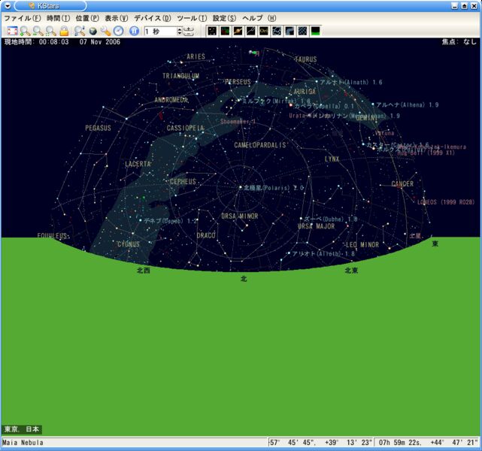Open the set time clock icon
Image resolution: width=482 pixels, height=451 pixels.
pos(119,31)
